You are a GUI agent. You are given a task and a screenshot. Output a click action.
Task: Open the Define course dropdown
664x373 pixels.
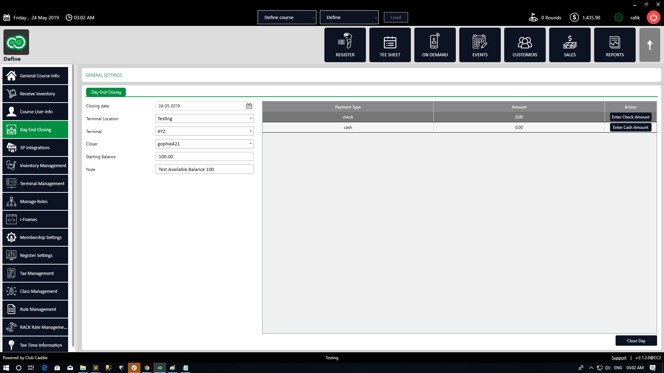pyautogui.click(x=287, y=18)
